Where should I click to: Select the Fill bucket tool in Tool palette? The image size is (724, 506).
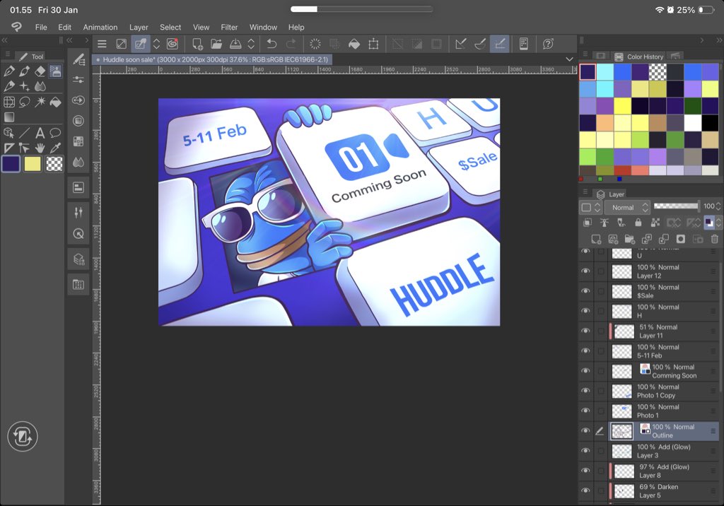pos(55,102)
